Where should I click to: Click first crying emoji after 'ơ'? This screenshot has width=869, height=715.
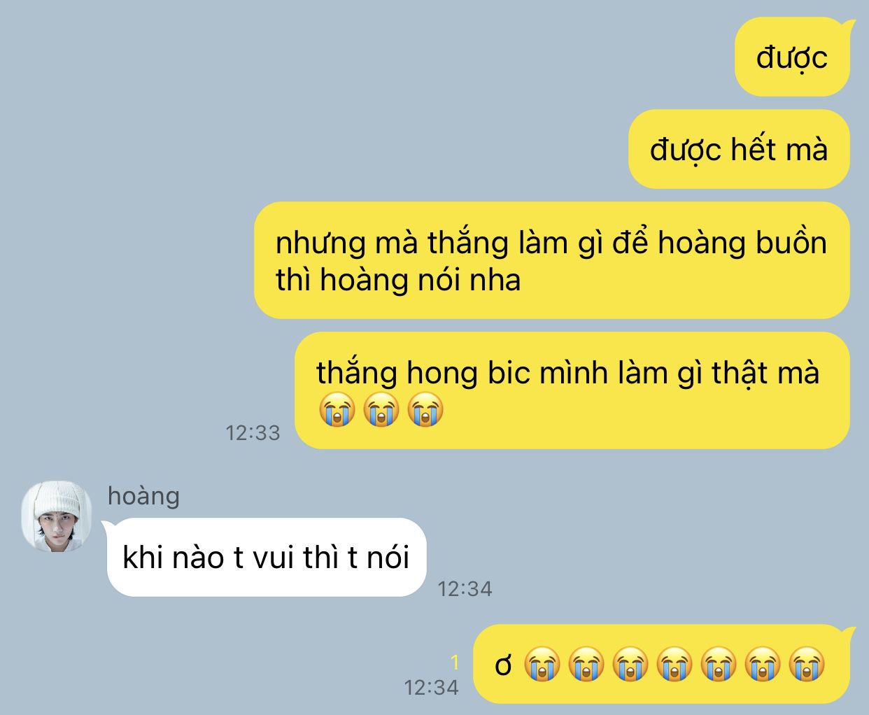542,665
